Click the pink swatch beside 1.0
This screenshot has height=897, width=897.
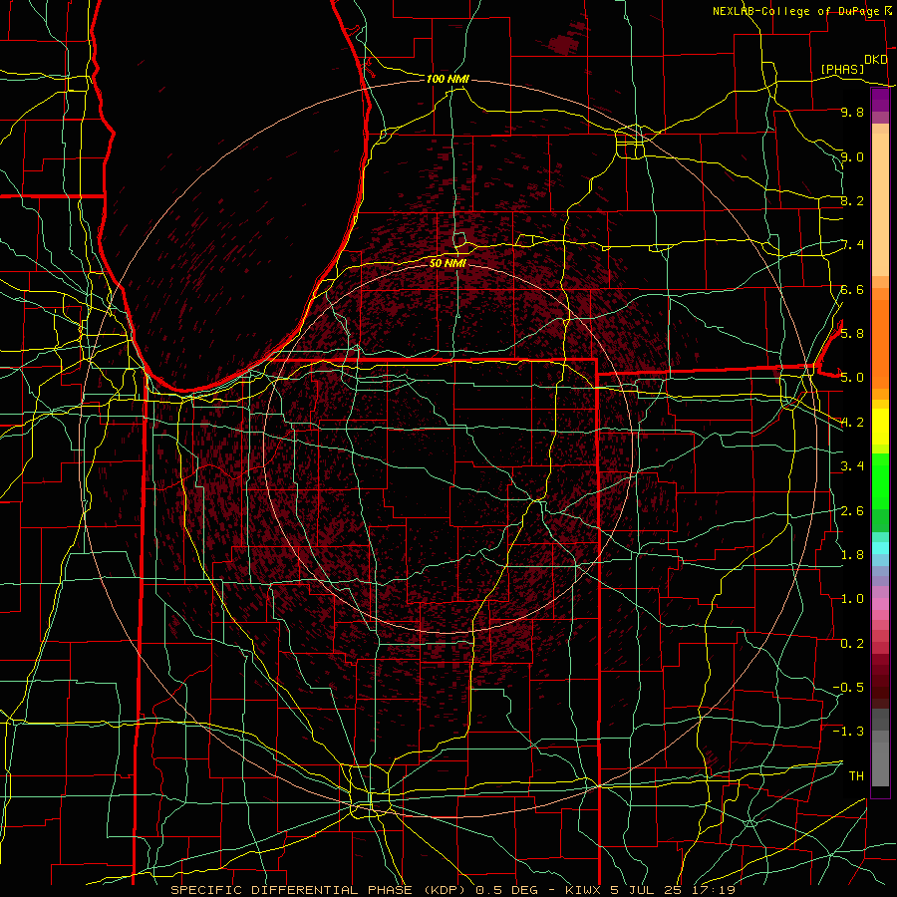click(x=880, y=604)
